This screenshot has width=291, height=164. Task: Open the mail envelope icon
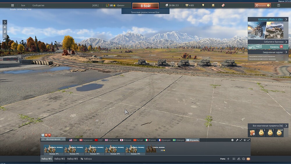tap(248, 159)
